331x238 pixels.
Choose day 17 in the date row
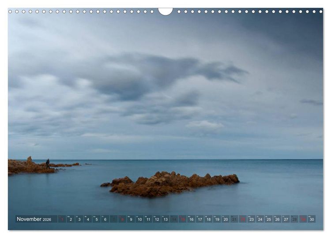pyautogui.click(x=200, y=219)
